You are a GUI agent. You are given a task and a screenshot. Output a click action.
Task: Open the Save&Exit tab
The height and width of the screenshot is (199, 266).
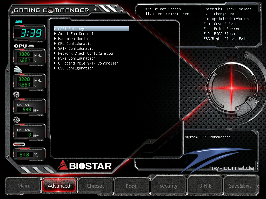click(240, 186)
